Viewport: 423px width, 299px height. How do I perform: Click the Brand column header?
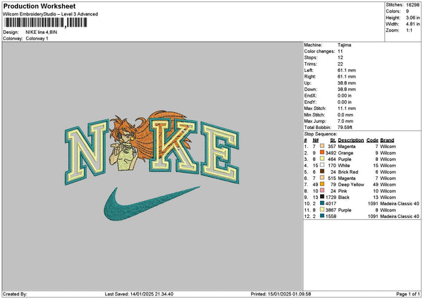tap(387, 140)
